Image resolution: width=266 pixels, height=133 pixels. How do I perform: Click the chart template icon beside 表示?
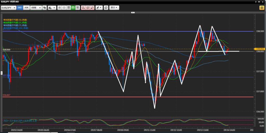click(x=106, y=8)
